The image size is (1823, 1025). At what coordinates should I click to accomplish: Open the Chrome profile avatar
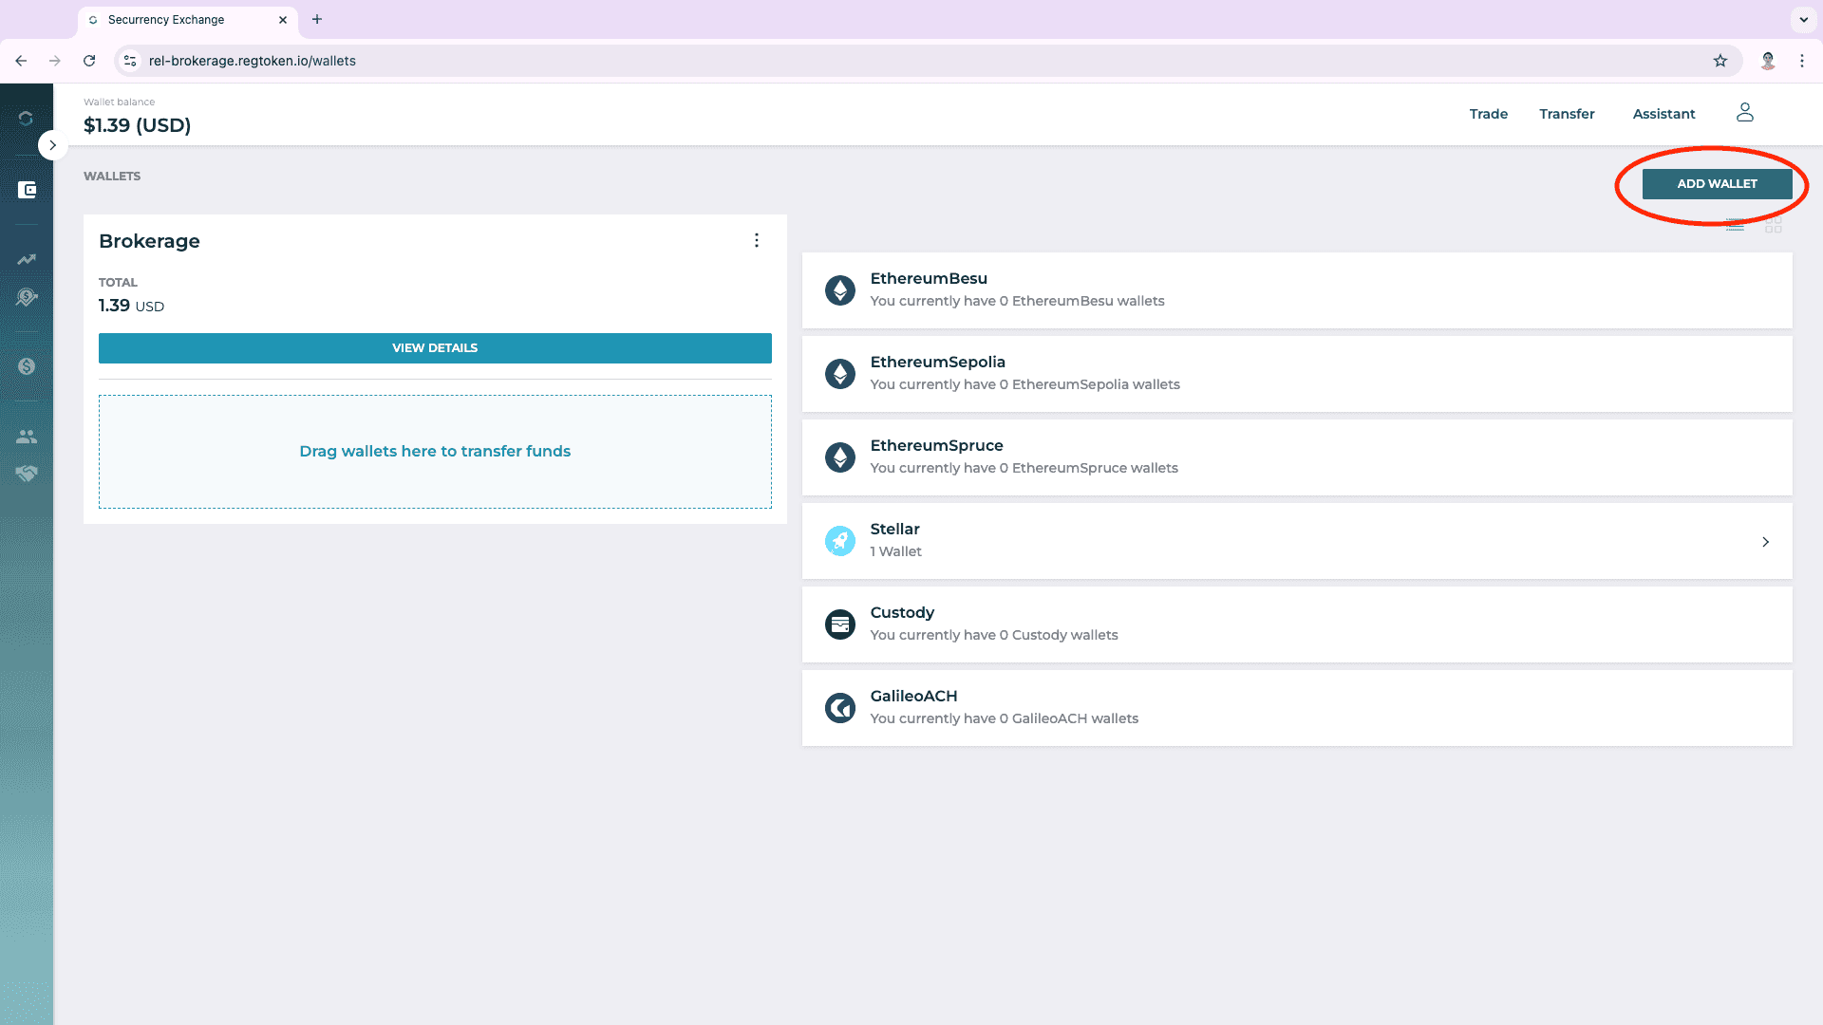[1768, 61]
